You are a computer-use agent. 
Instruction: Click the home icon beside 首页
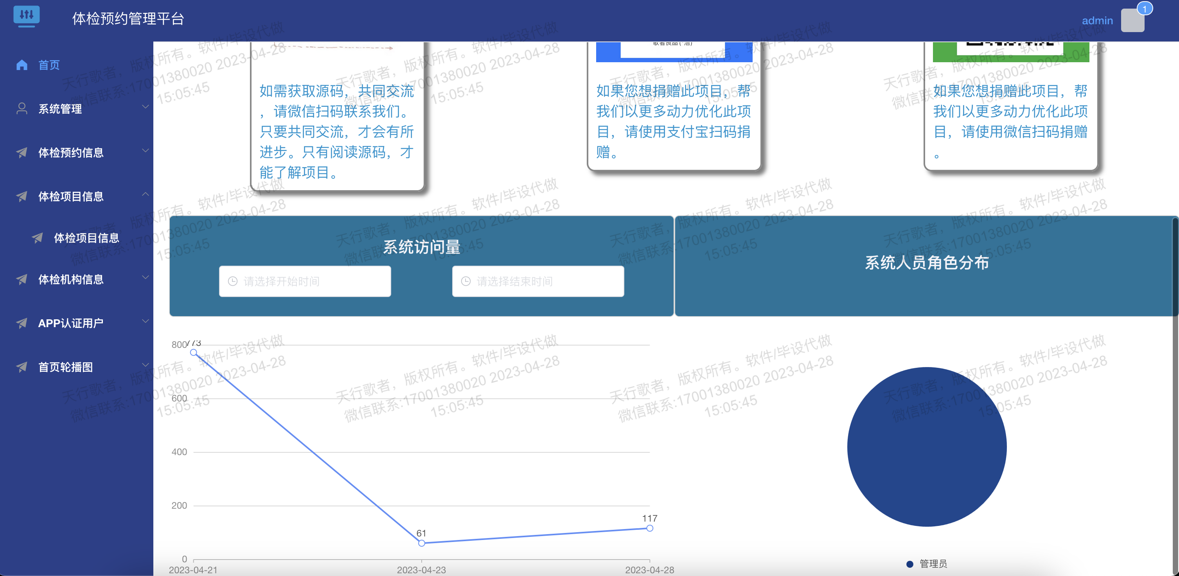coord(22,65)
